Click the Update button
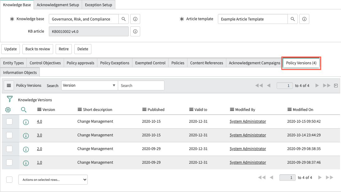 point(11,49)
